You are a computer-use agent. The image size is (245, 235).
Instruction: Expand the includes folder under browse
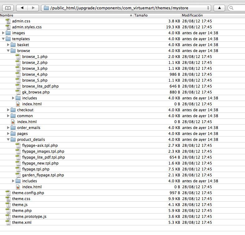tap(13, 98)
